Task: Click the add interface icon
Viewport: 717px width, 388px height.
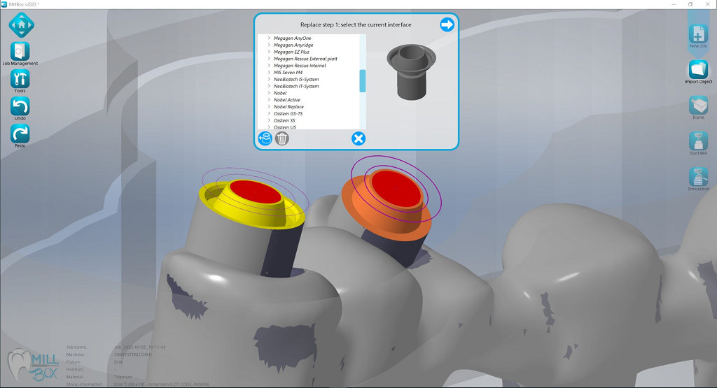Action: coord(265,138)
